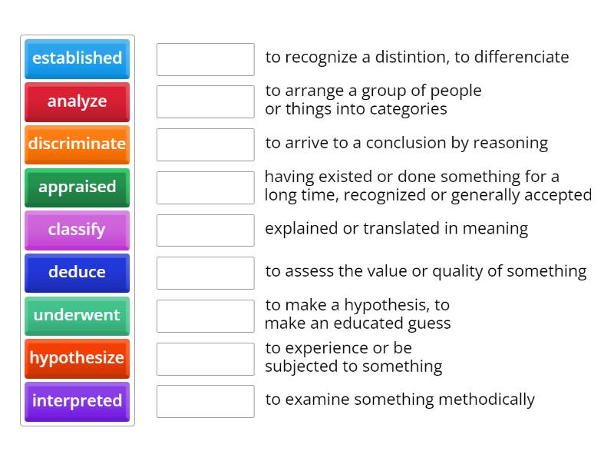614x461 pixels.
Task: Pick the orange 'discriminate' tile
Action: coord(77,144)
